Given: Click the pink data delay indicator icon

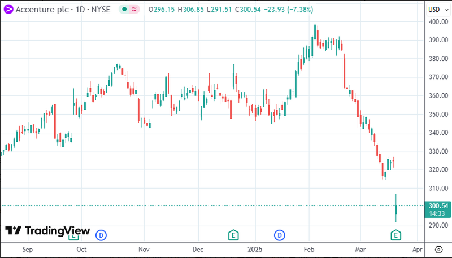Looking at the screenshot, I should point(134,10).
